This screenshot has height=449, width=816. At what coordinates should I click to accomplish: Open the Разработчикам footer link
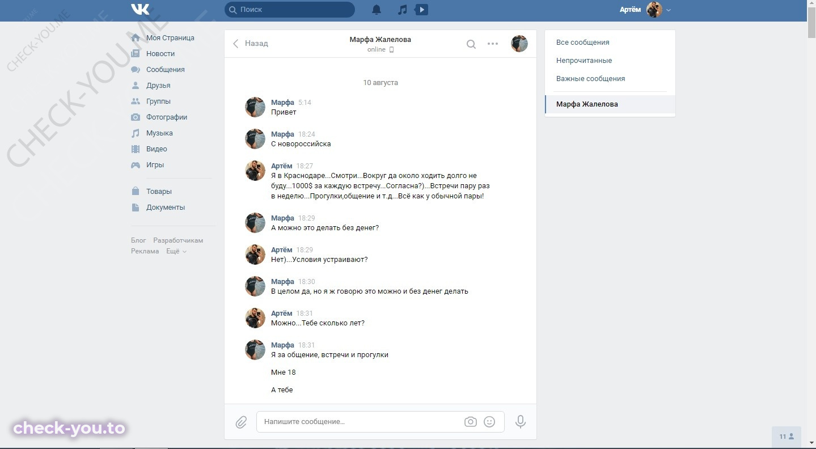click(178, 240)
